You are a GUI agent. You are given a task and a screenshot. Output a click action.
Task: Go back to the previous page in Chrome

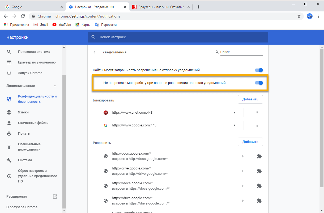click(6, 16)
